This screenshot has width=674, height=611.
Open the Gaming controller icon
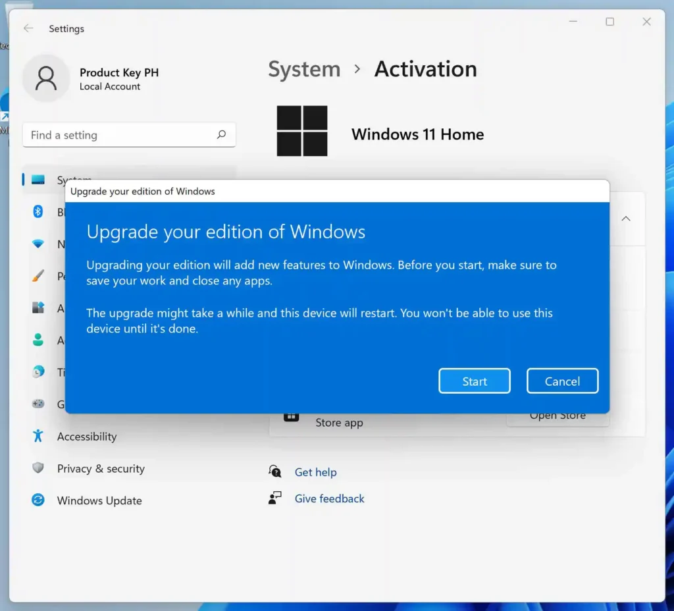[x=38, y=404]
